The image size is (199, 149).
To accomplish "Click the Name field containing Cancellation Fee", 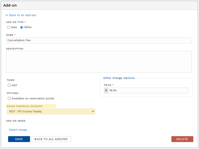I will tap(99, 41).
